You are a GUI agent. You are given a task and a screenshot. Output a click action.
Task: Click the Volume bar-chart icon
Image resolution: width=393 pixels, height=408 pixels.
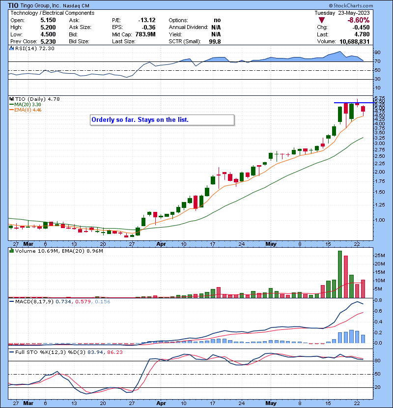[11, 251]
